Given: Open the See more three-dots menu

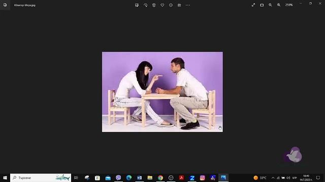Looking at the screenshot, I should pyautogui.click(x=188, y=5).
